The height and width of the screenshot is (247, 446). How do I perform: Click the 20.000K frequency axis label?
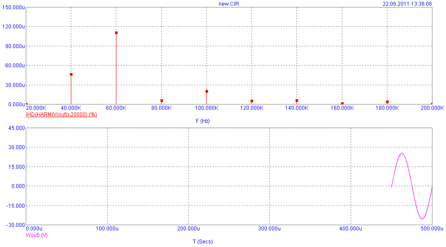(36, 108)
